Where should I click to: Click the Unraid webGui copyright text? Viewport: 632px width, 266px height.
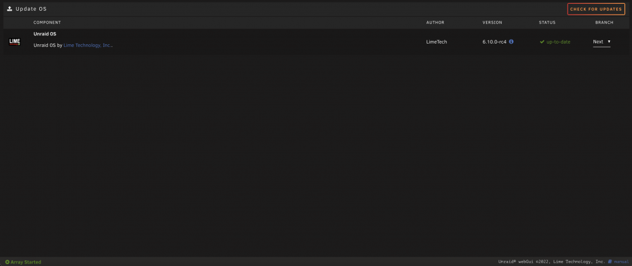point(552,262)
